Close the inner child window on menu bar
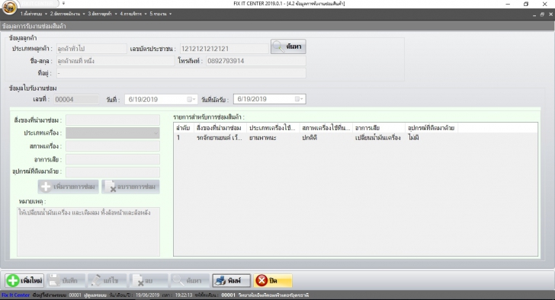 click(550, 14)
